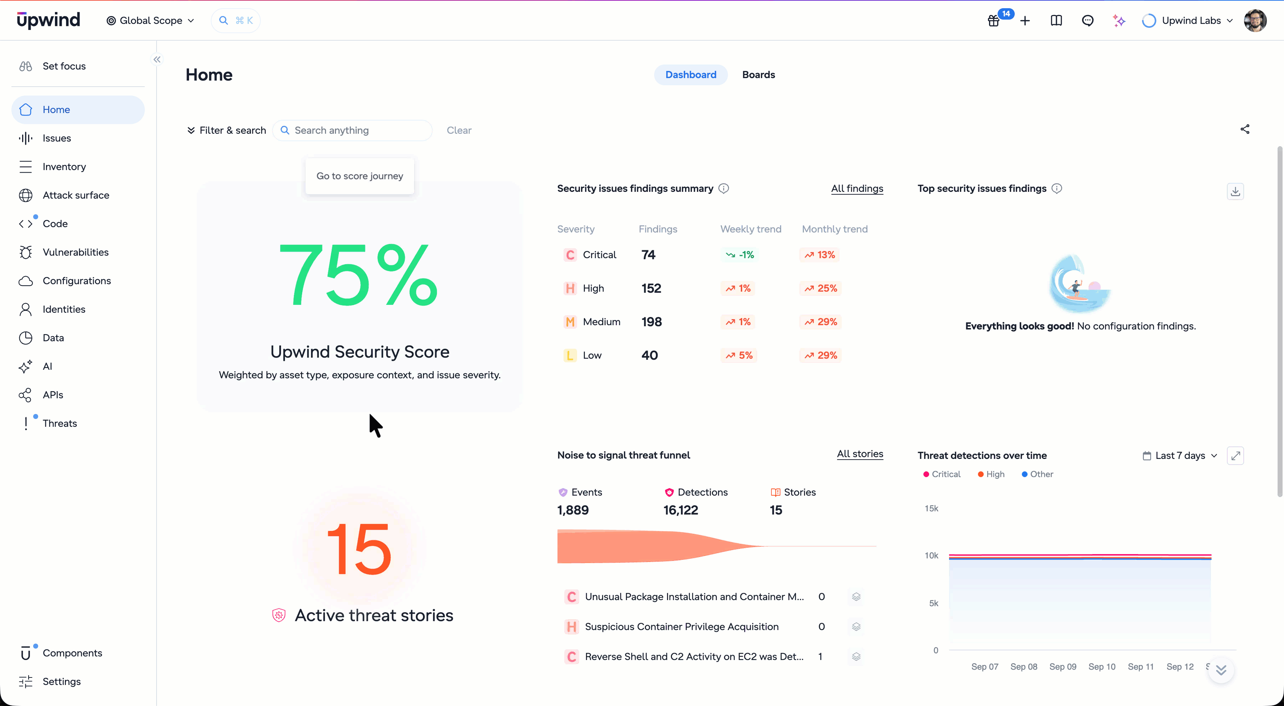This screenshot has height=706, width=1284.
Task: Open Vulnerabilities in the sidebar
Action: click(78, 252)
